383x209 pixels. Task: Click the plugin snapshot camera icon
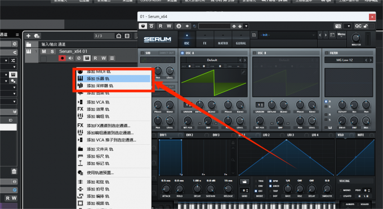[338, 26]
